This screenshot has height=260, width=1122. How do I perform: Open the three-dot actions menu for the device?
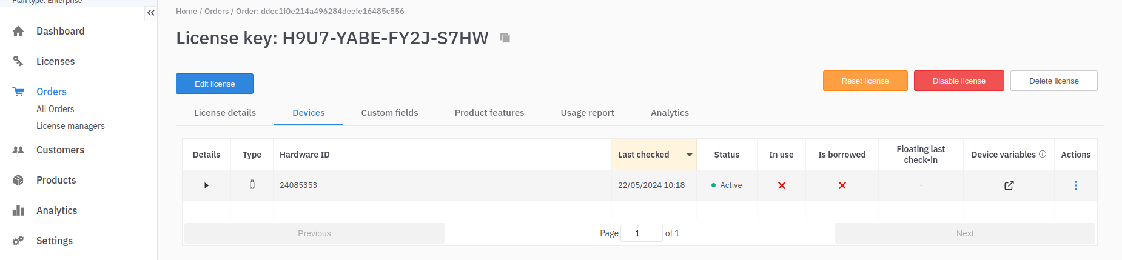coord(1075,185)
